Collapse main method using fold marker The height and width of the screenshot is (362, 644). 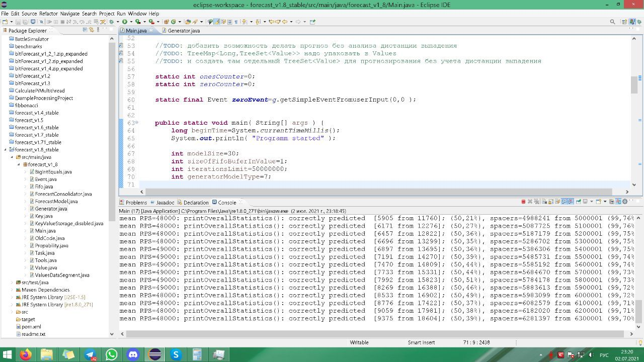pos(137,123)
